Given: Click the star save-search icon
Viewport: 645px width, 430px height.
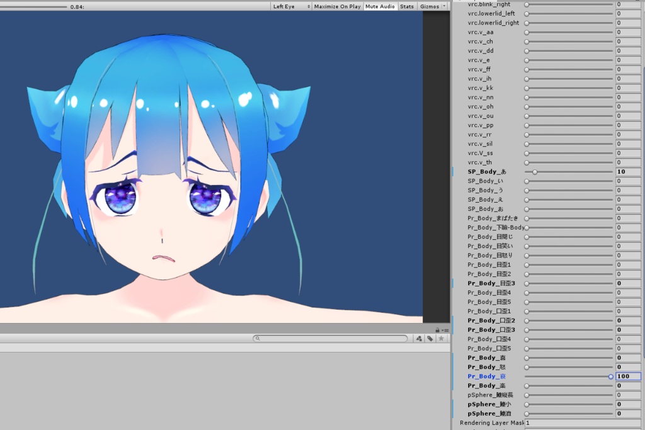Looking at the screenshot, I should click(441, 338).
